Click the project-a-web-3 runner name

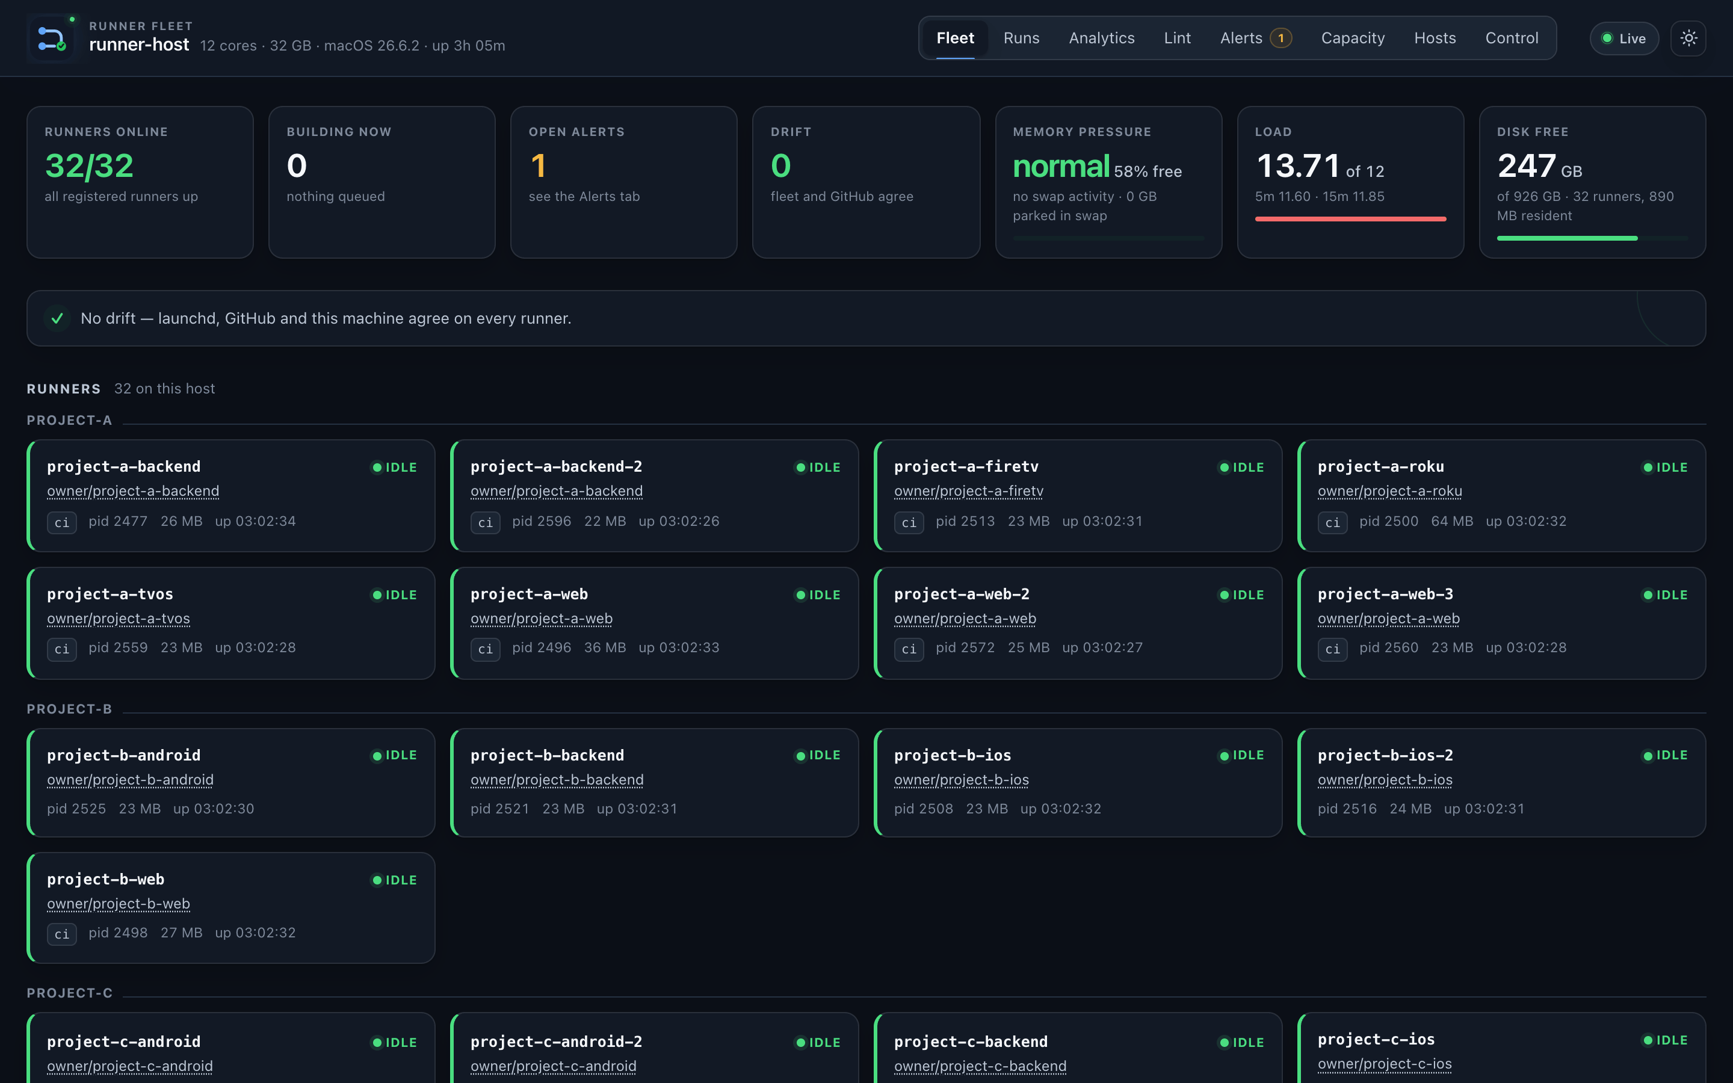tap(1385, 594)
